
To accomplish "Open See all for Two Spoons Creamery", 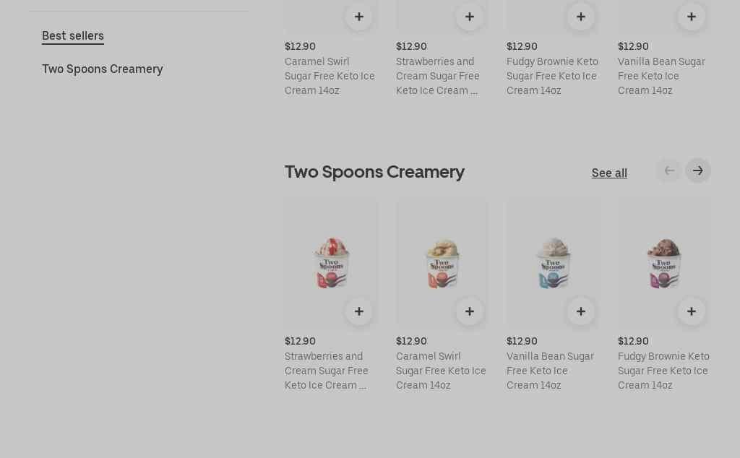I will pyautogui.click(x=609, y=173).
